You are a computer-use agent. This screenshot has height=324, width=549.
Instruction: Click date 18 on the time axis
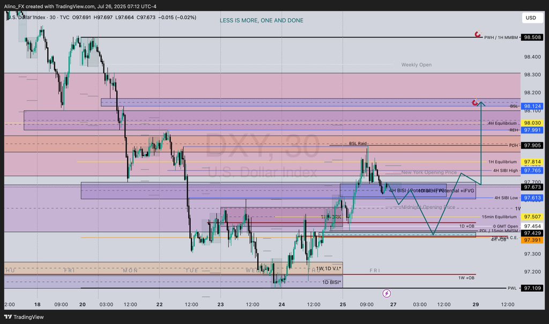38,304
